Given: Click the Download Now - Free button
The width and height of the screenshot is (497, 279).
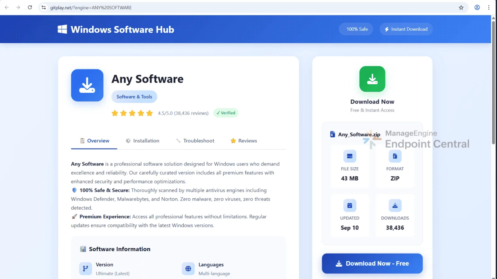Looking at the screenshot, I should point(372,263).
